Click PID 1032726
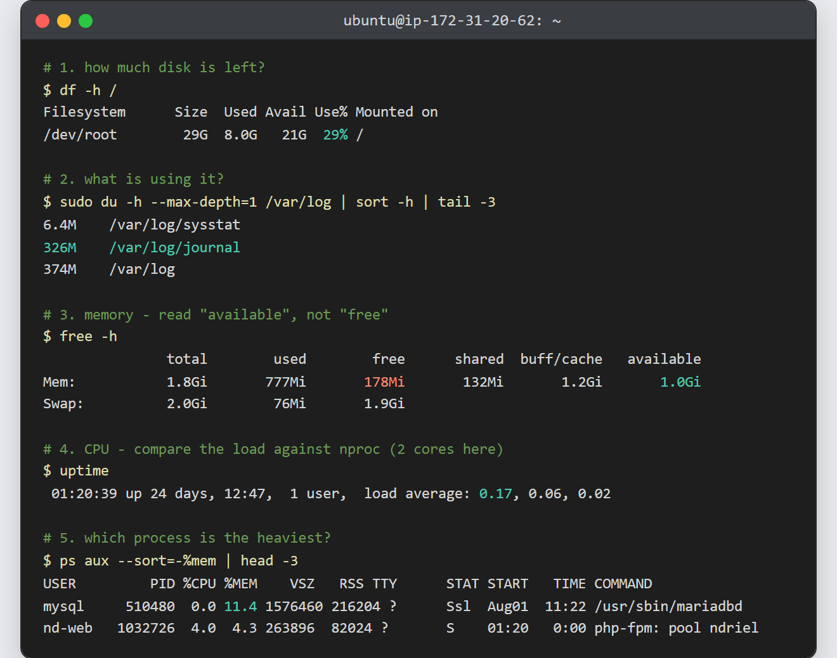 click(146, 628)
